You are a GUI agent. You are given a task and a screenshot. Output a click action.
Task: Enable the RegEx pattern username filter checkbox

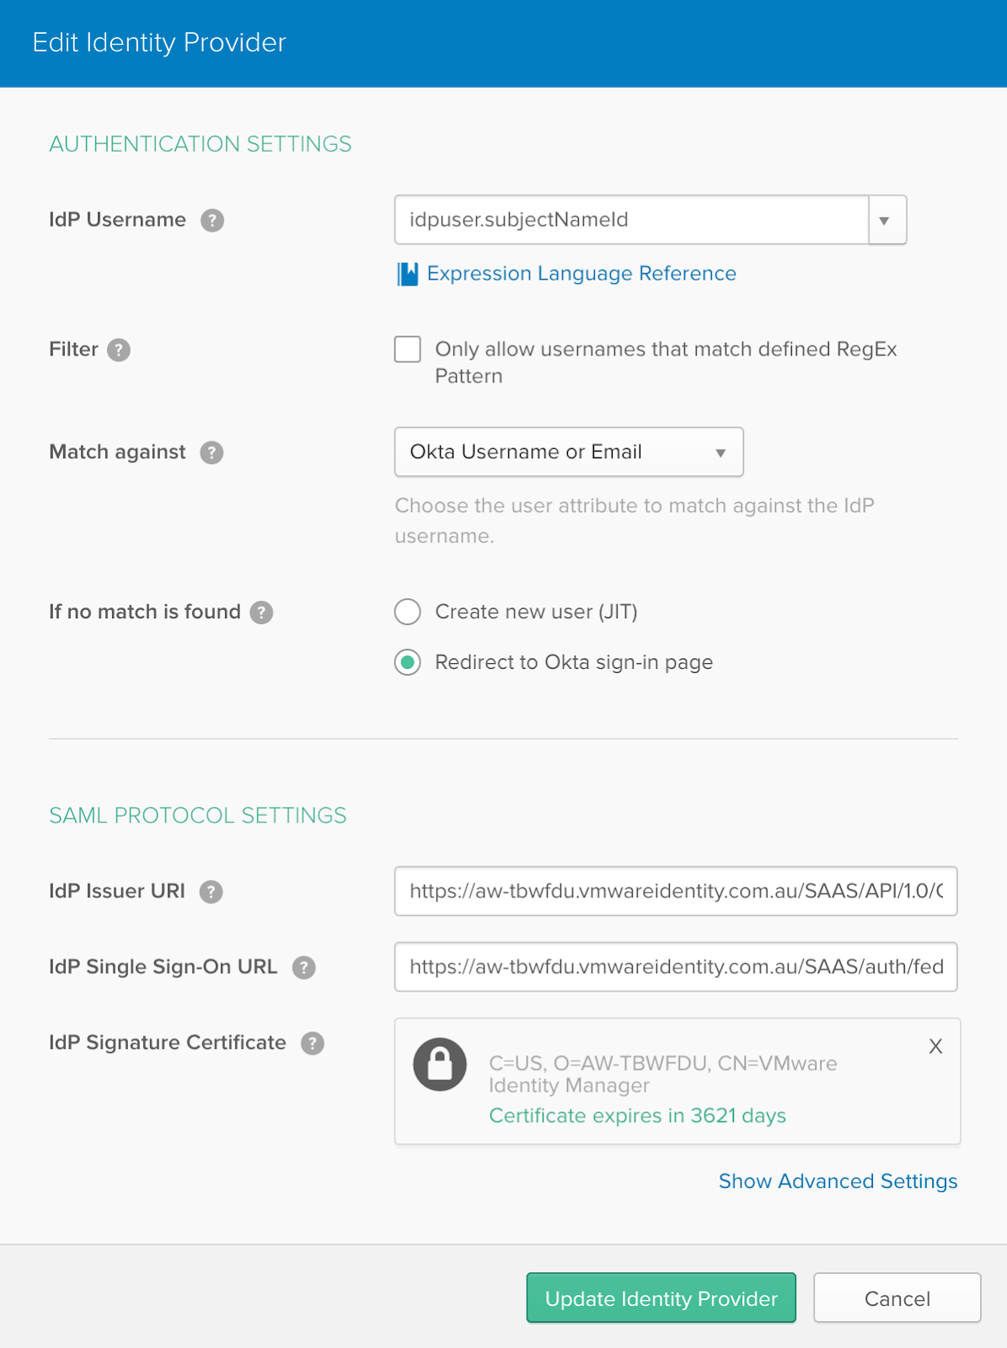[x=408, y=349]
